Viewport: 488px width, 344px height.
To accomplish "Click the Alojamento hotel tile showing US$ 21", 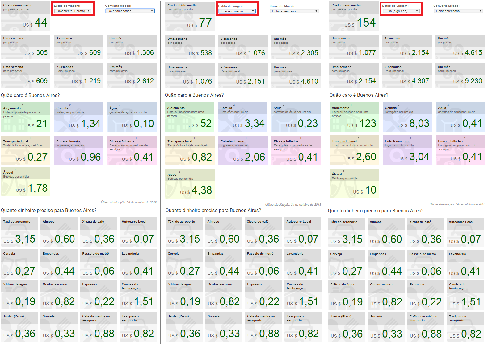I will click(26, 117).
